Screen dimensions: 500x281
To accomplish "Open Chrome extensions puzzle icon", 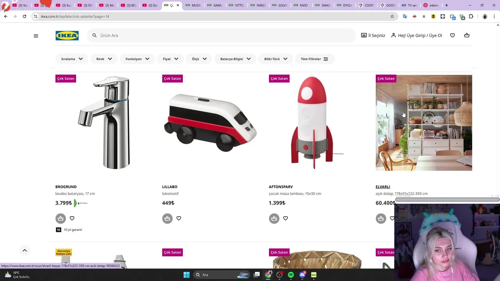I will point(471,16).
